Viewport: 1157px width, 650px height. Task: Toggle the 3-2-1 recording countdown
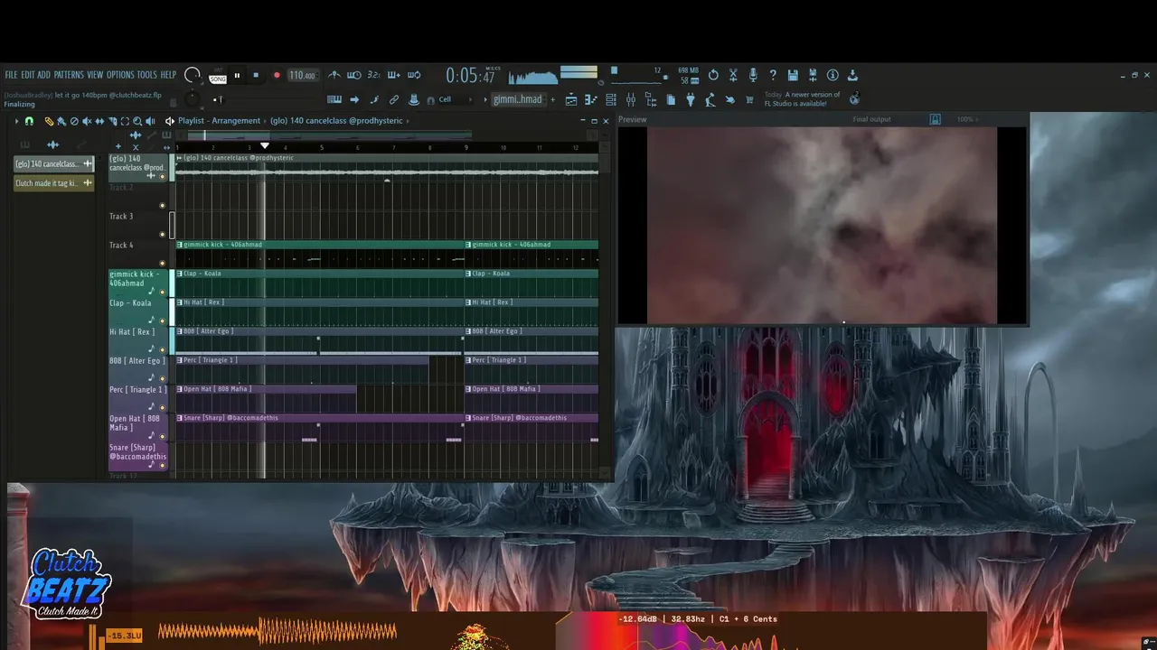point(373,75)
